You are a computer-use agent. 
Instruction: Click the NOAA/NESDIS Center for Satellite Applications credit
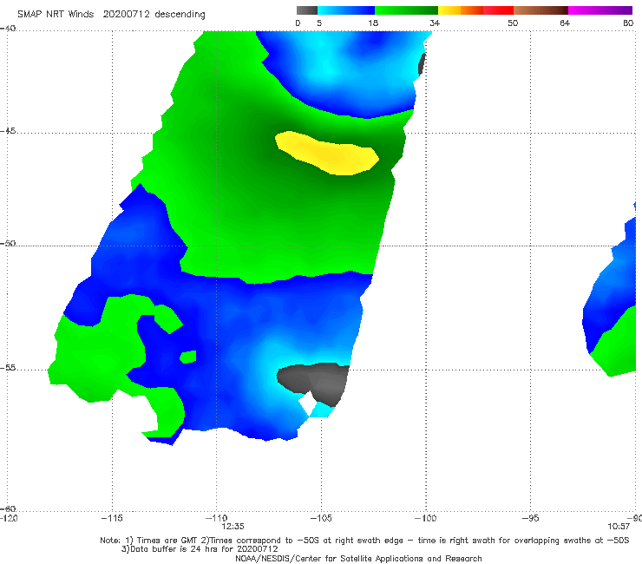coord(358,559)
